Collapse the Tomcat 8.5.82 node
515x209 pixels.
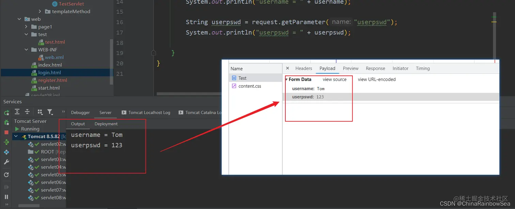(x=16, y=136)
